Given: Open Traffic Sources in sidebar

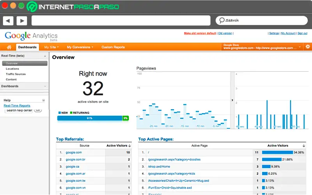Looking at the screenshot, I should coord(16,74).
